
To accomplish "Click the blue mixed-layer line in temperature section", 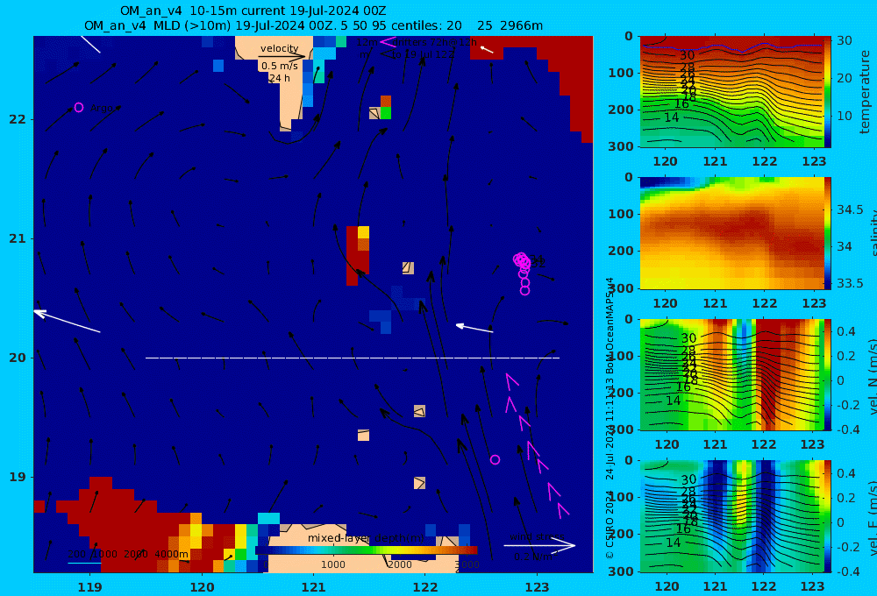I will coord(731,47).
